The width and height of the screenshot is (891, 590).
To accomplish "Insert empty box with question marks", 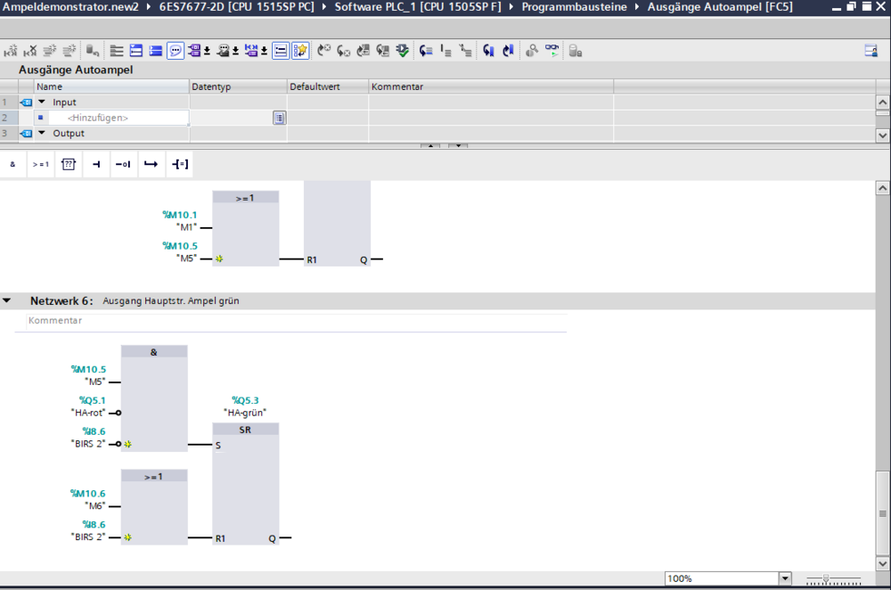I will pos(68,164).
